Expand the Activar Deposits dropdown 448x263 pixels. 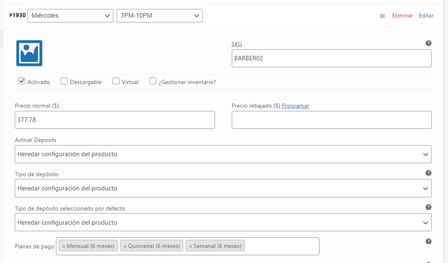coord(223,154)
